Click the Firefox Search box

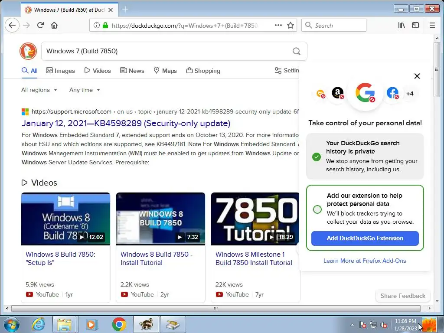tap(334, 25)
